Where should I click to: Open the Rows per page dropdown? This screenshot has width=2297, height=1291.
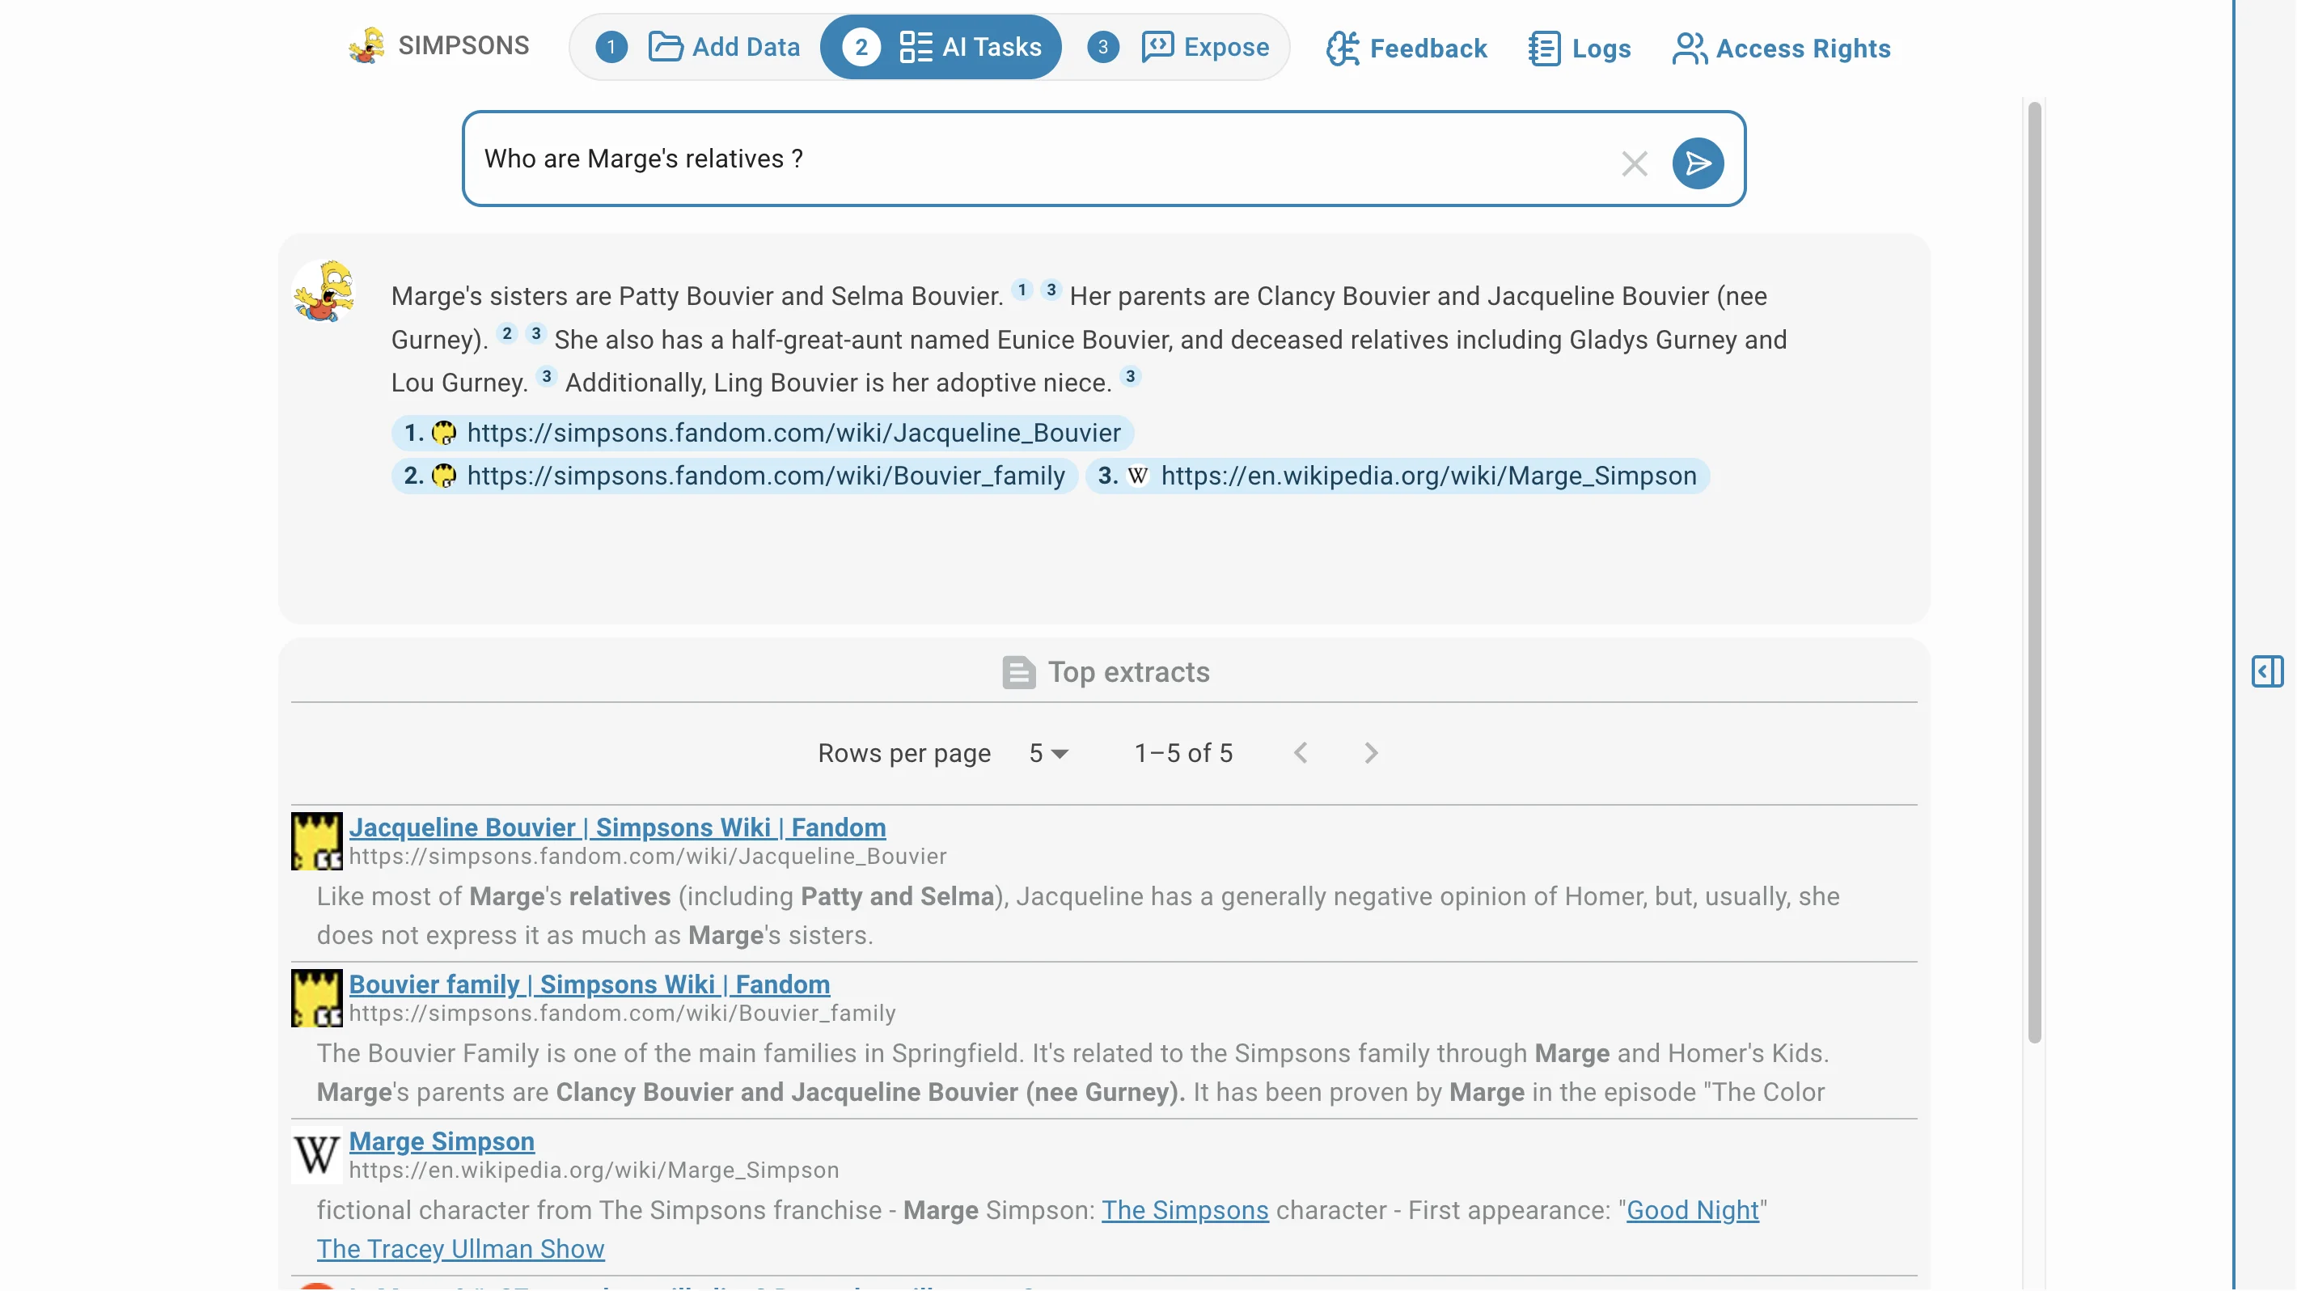coord(1049,753)
